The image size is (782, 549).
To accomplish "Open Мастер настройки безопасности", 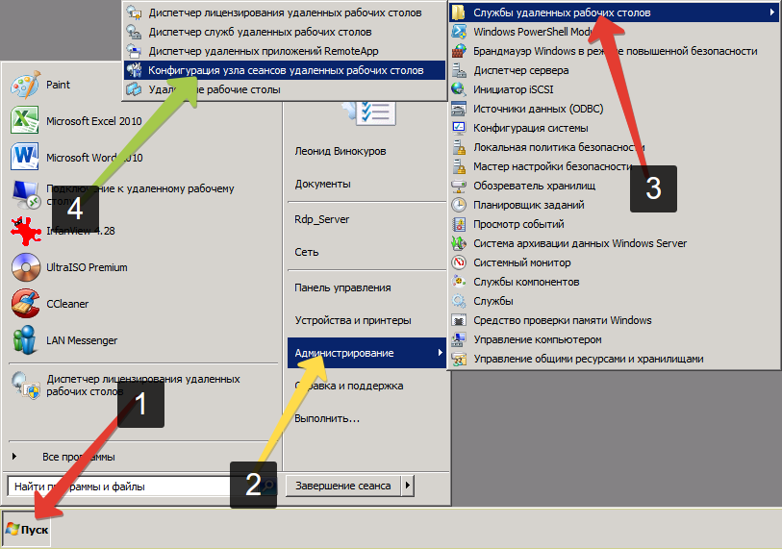I will point(614,166).
